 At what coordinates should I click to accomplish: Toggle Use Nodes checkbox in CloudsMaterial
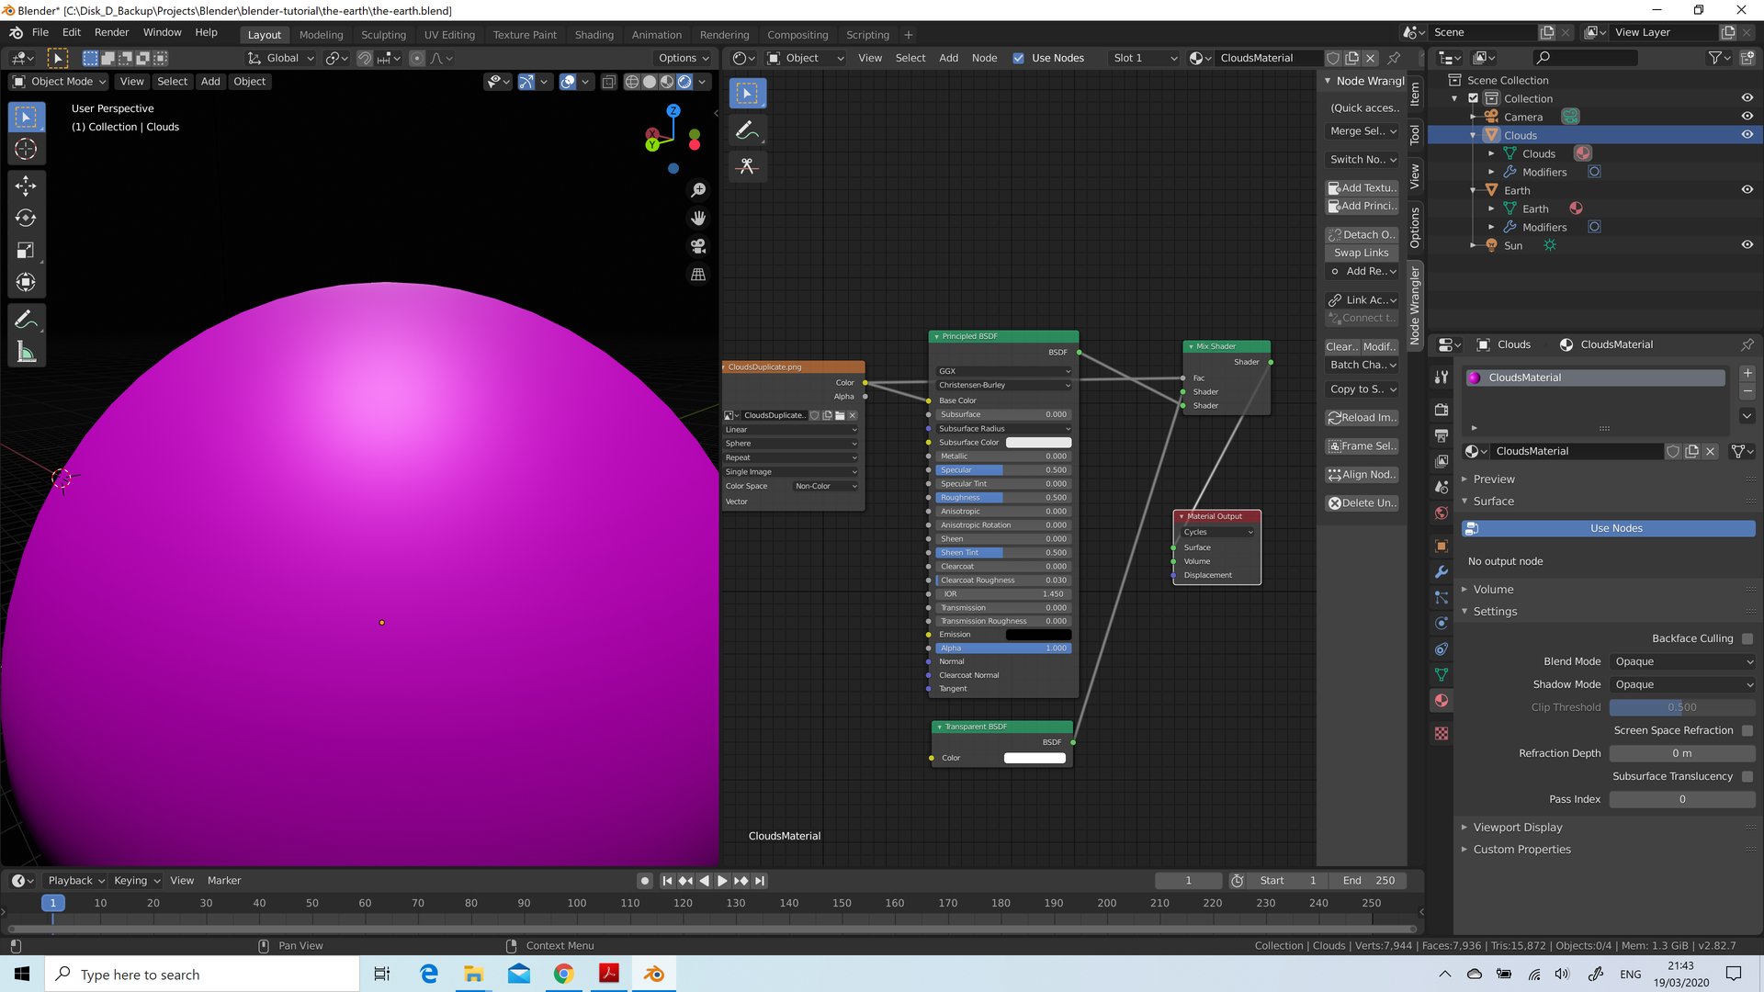pos(1617,528)
